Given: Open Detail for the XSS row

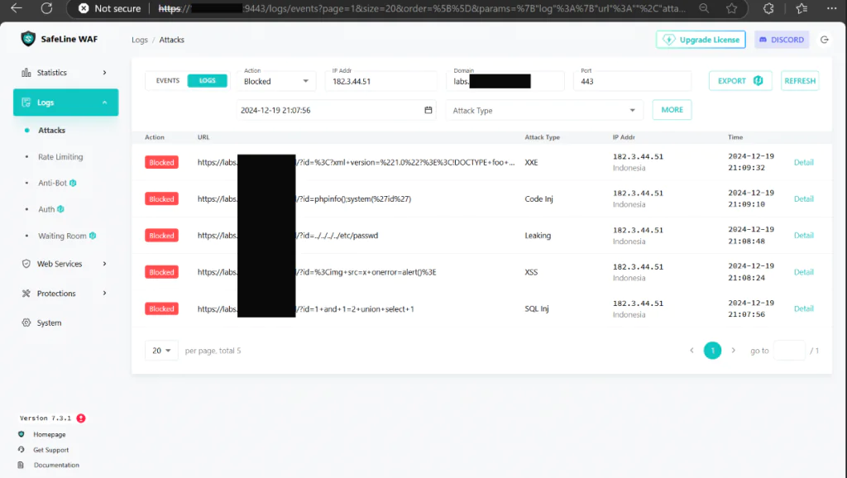Looking at the screenshot, I should tap(803, 272).
